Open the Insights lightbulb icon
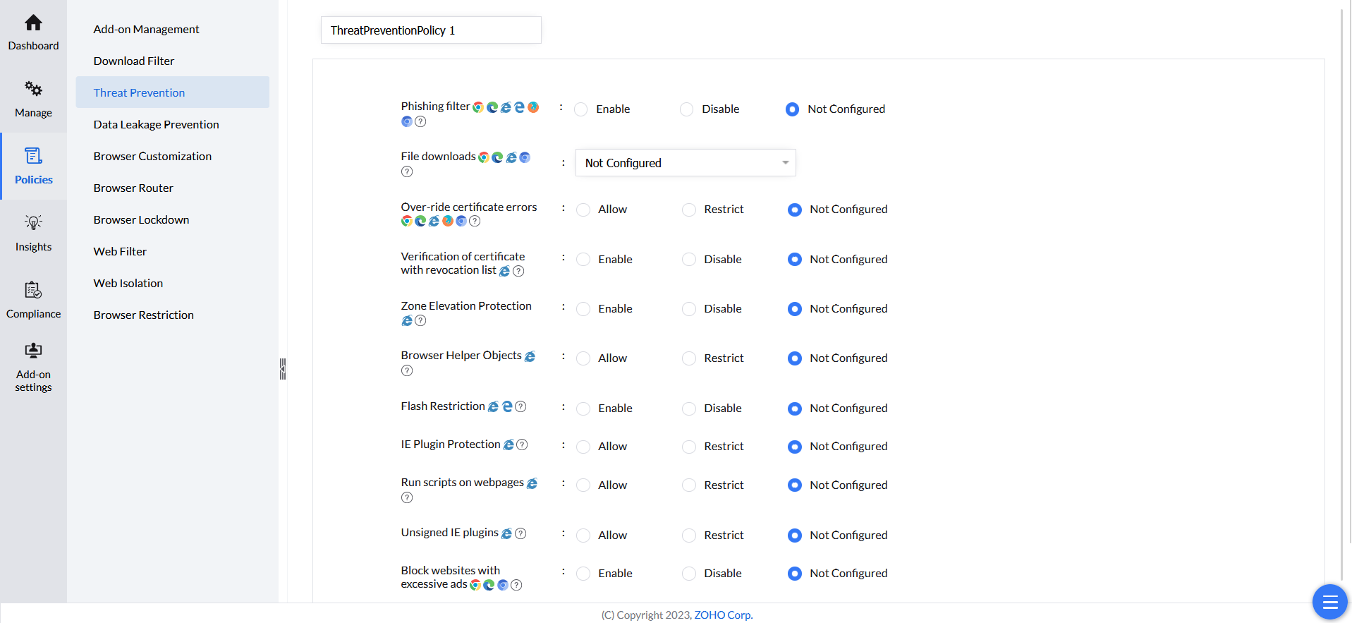1352x623 pixels. point(33,223)
